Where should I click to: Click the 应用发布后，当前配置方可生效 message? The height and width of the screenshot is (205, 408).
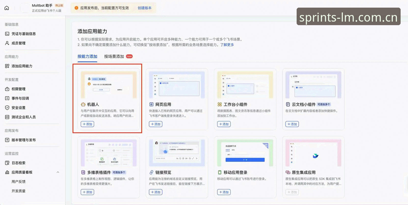(104, 8)
